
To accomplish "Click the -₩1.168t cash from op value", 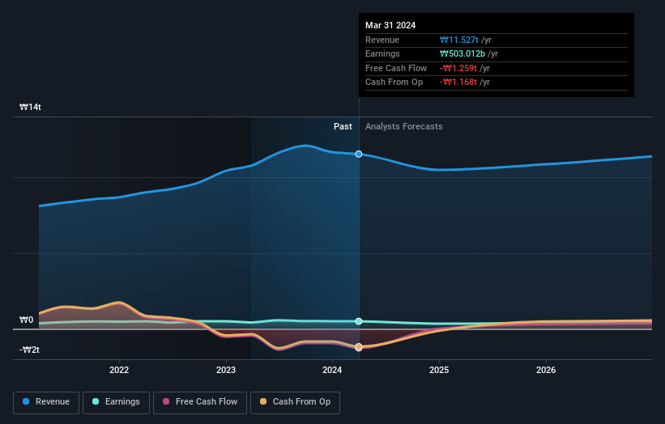I will [458, 83].
